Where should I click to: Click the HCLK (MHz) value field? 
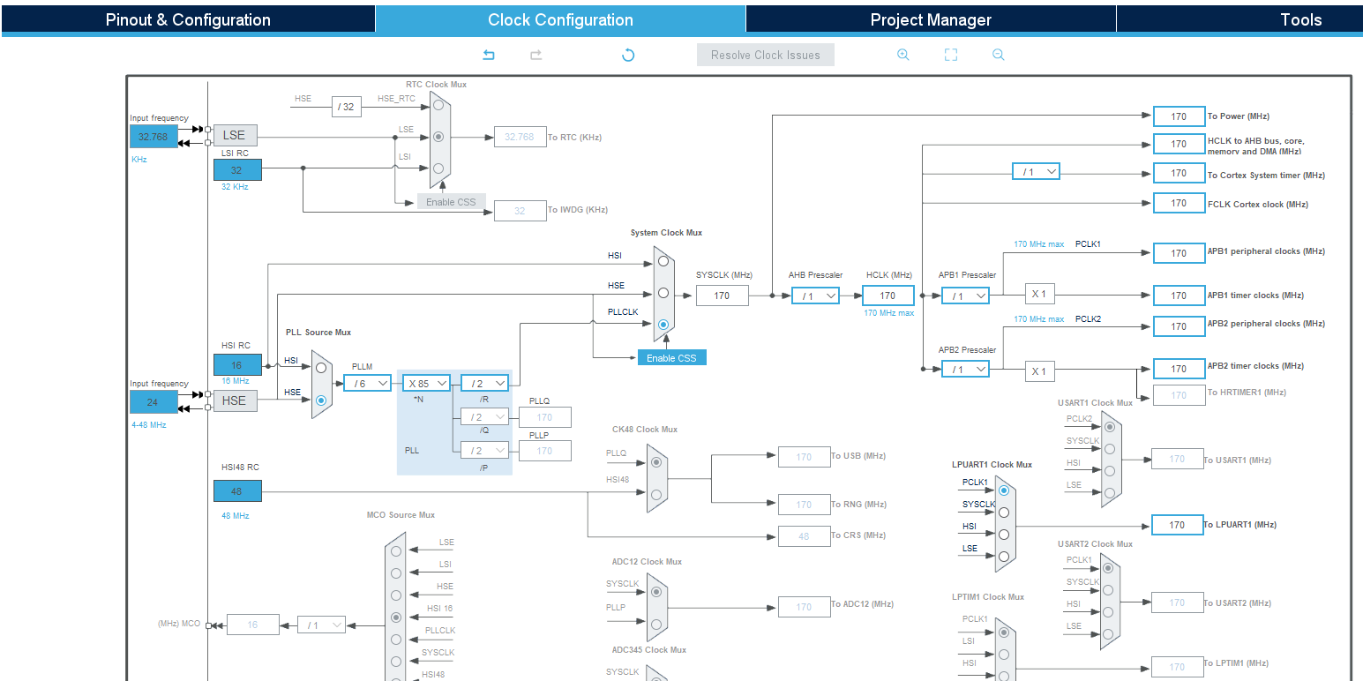(x=887, y=296)
